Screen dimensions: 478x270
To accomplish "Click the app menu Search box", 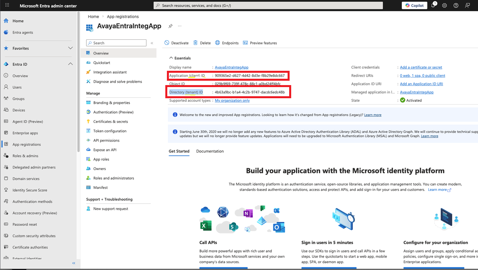I will pos(116,43).
